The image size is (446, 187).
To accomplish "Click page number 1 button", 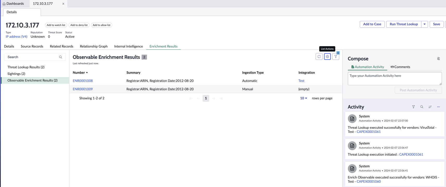I will 206,98.
